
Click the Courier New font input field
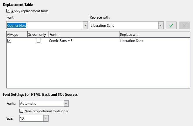[x=45, y=25]
